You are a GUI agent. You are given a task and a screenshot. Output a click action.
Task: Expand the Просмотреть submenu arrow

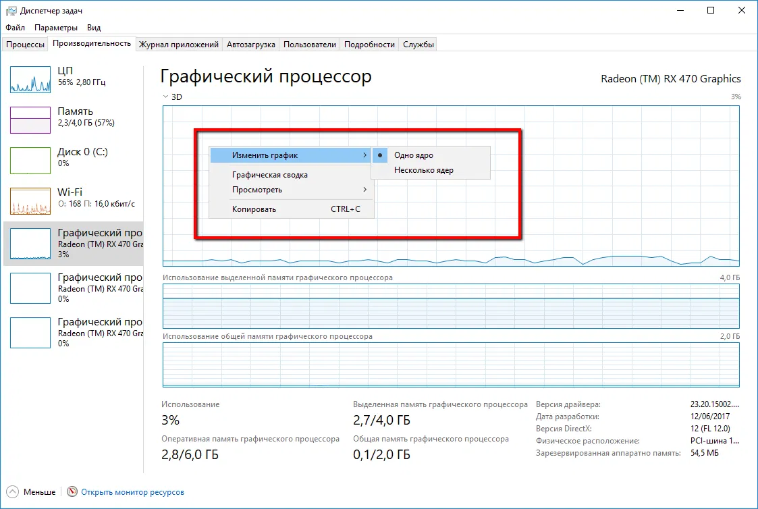[365, 190]
